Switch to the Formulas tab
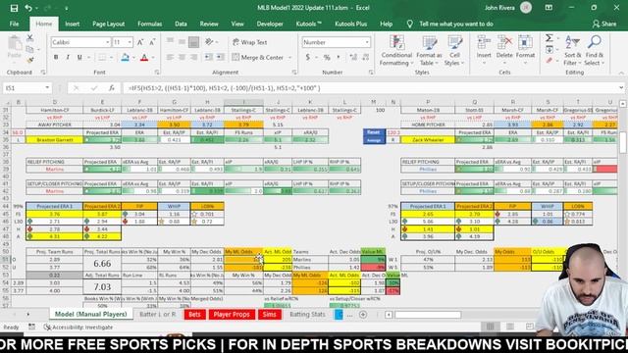The width and height of the screenshot is (628, 353). [x=150, y=24]
